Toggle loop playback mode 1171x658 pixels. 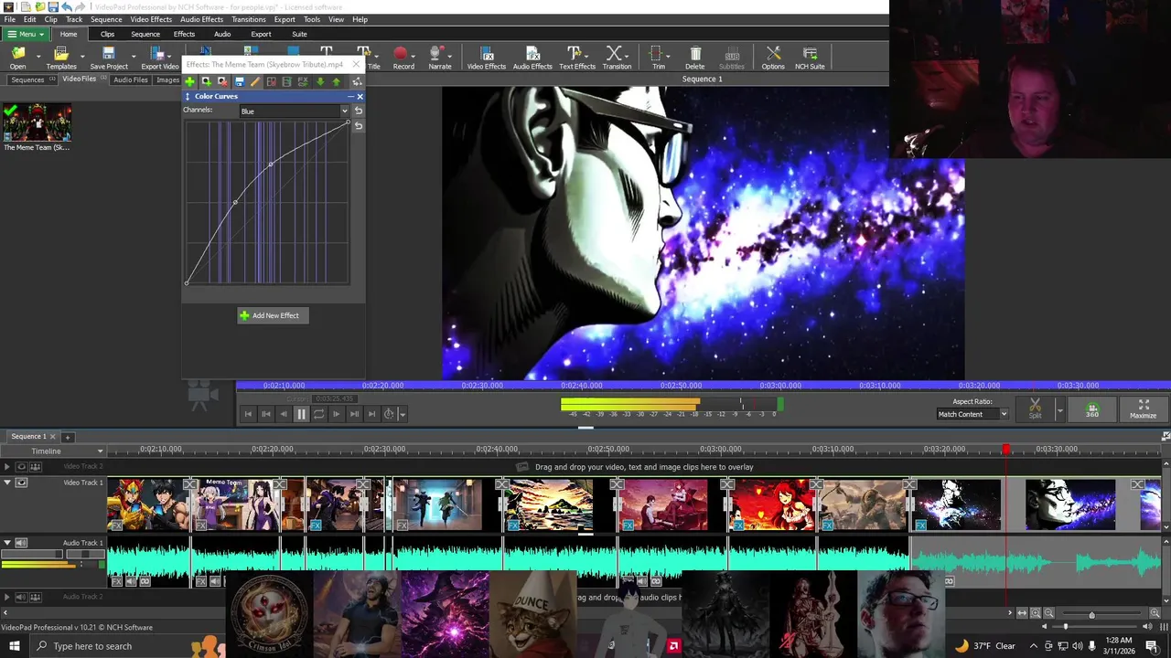pos(318,414)
